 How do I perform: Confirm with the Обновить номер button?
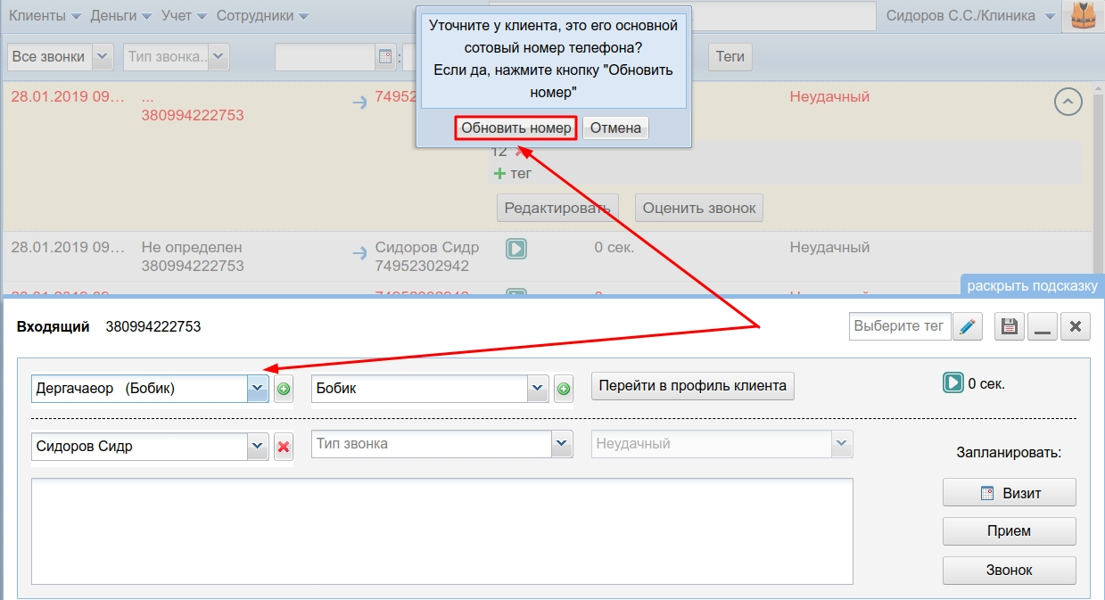pos(516,127)
